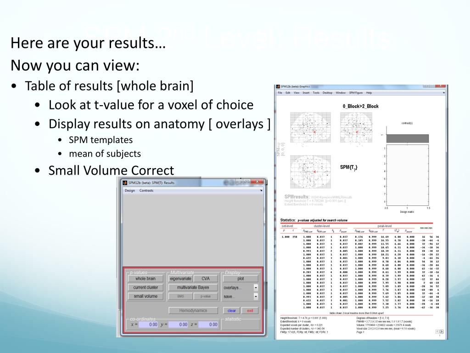
Task: Click the greyed-out p-value button
Action: 206,296
